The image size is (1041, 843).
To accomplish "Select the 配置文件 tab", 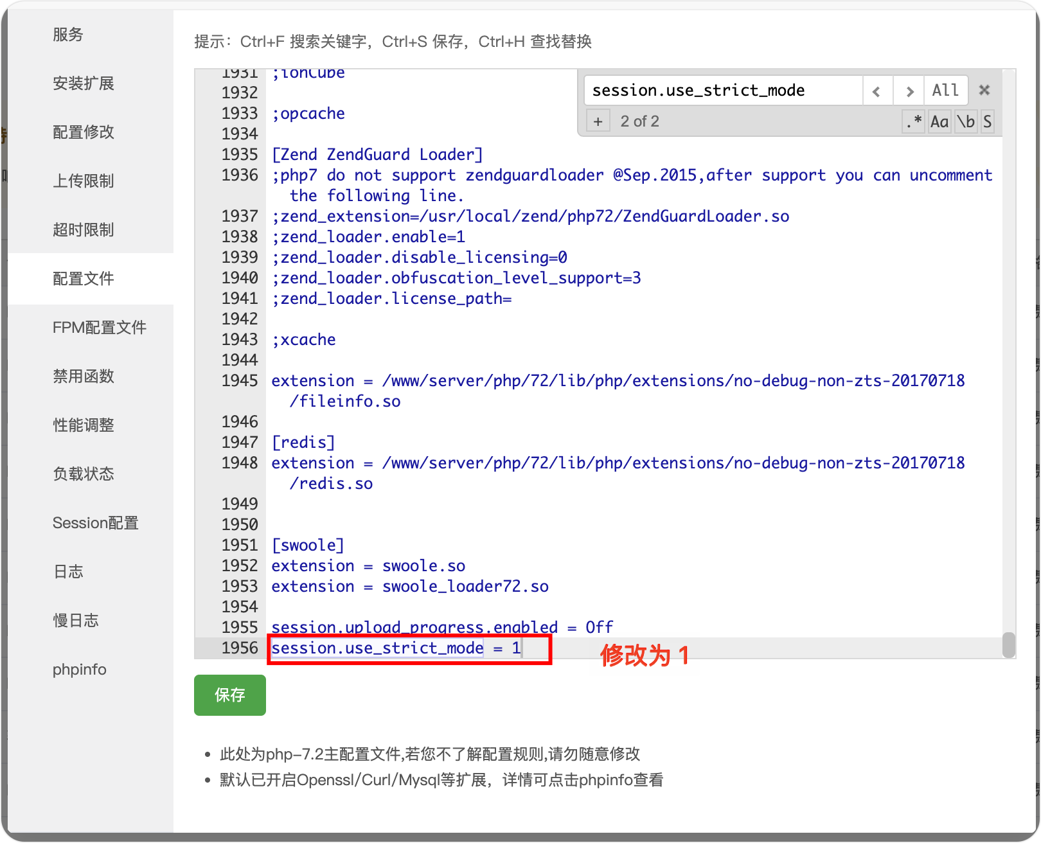I will (91, 279).
